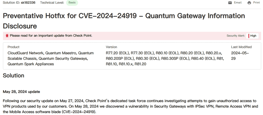Click the green Basic level badge
263x115 pixels.
(x=72, y=3)
